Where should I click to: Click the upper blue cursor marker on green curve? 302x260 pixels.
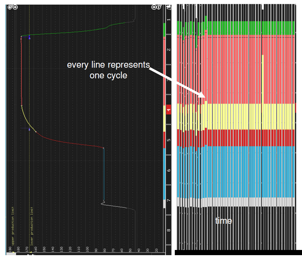click(29, 37)
